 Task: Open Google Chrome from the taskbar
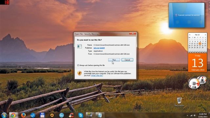tap(13, 115)
